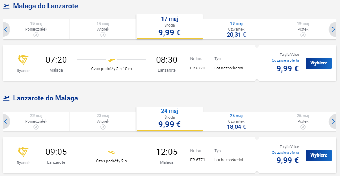
Task: Select the 24 maj Środa date tab
Action: (x=170, y=119)
